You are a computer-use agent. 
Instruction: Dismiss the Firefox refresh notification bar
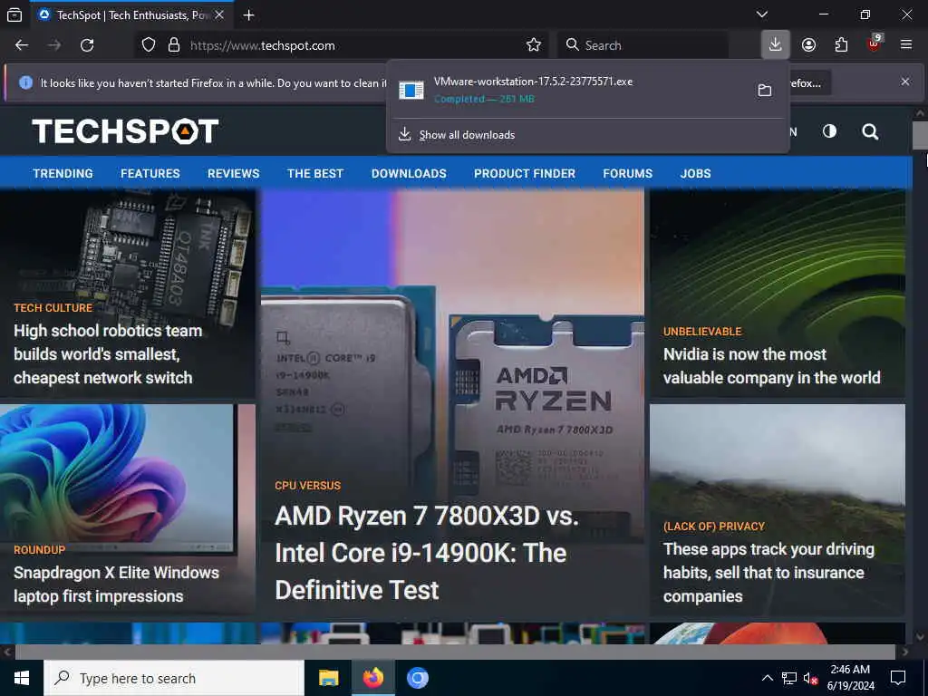(x=905, y=82)
